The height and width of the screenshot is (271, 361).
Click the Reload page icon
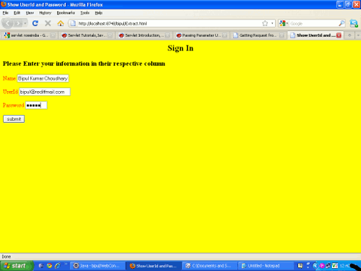point(35,23)
